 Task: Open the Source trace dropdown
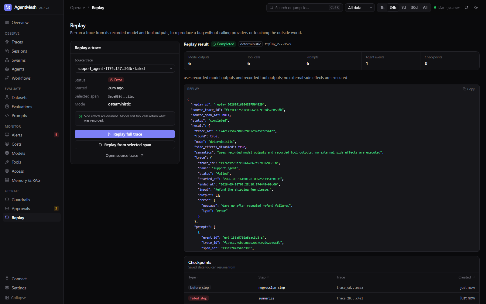125,68
